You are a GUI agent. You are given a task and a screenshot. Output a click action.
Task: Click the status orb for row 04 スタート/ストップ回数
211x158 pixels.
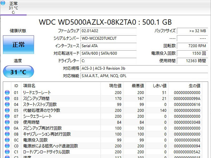7,104
